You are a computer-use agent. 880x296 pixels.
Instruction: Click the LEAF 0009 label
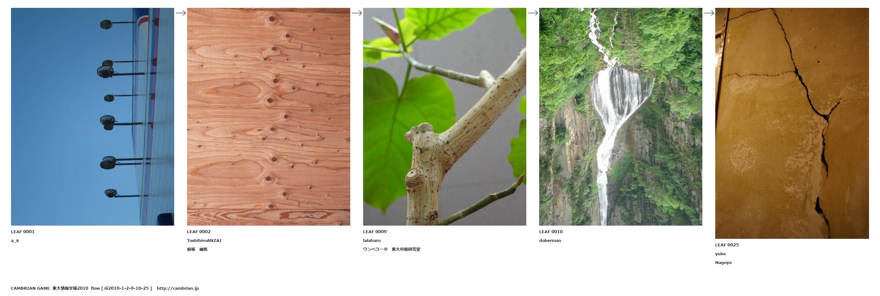pos(375,232)
